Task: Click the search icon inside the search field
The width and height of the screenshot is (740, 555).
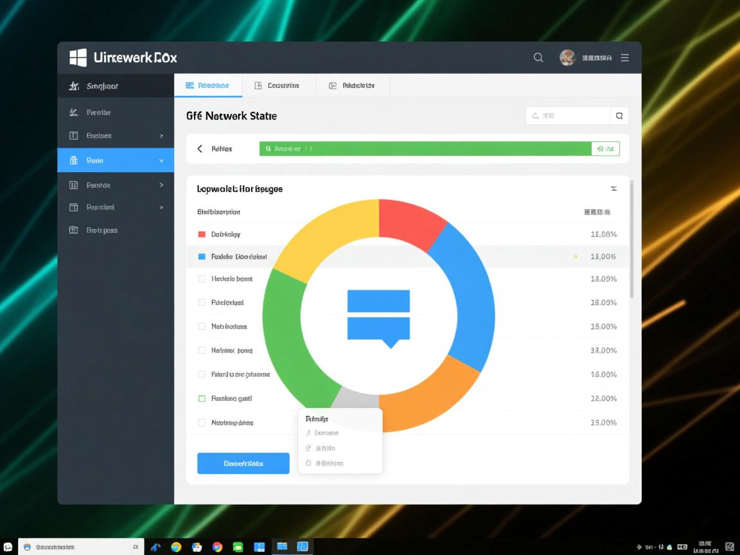Action: click(x=619, y=116)
